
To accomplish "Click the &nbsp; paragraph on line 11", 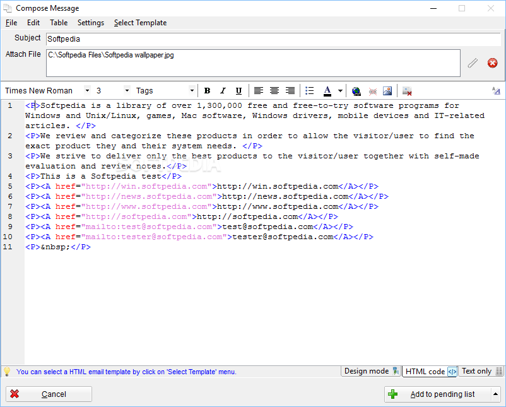I will [58, 247].
